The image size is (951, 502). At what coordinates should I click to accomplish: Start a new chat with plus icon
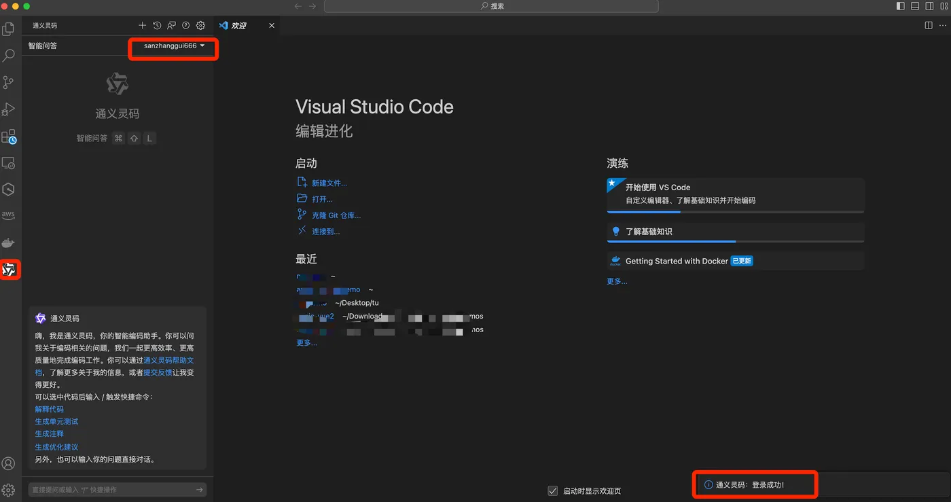142,25
